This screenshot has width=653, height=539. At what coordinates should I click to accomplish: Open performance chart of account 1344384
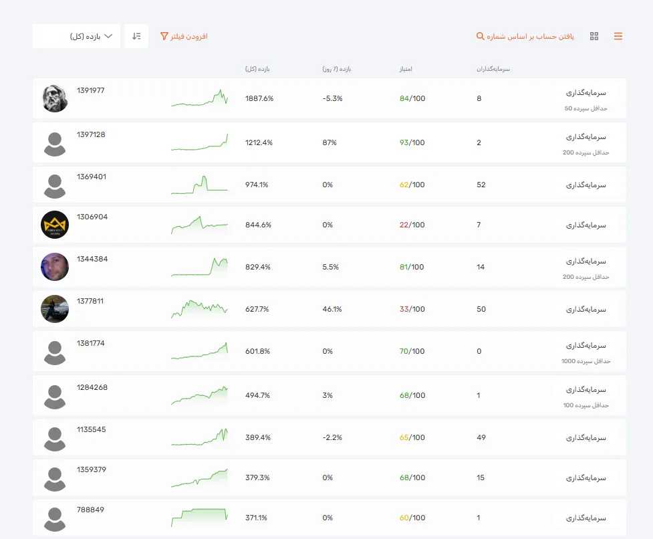tap(199, 267)
